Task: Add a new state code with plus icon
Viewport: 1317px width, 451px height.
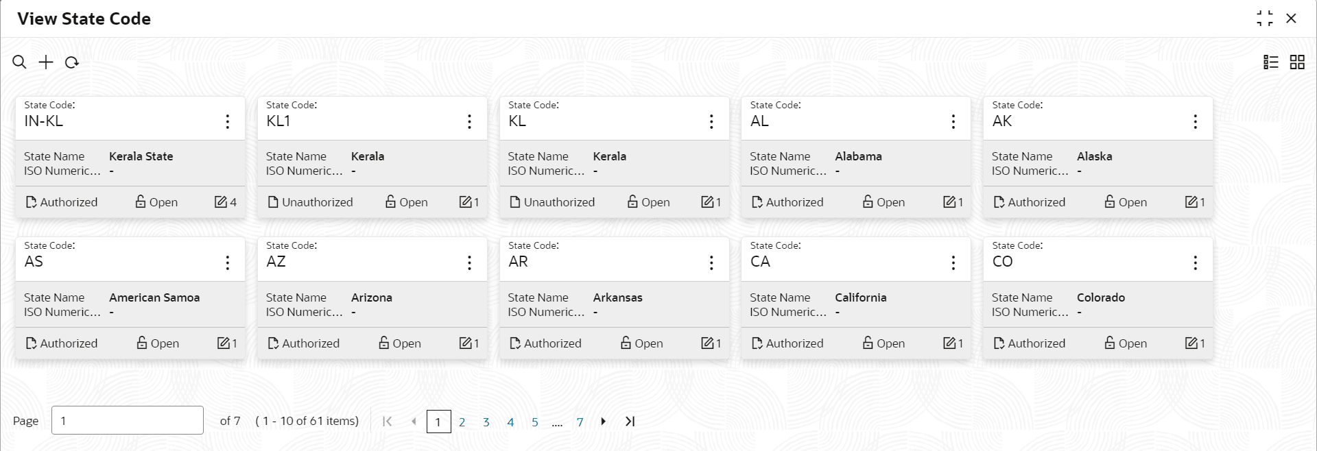Action: pyautogui.click(x=46, y=62)
